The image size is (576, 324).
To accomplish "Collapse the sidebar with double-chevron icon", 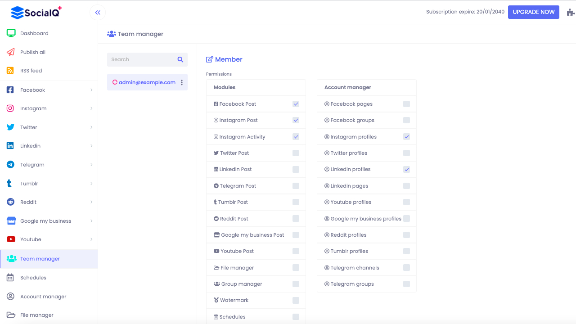I will pos(98,13).
